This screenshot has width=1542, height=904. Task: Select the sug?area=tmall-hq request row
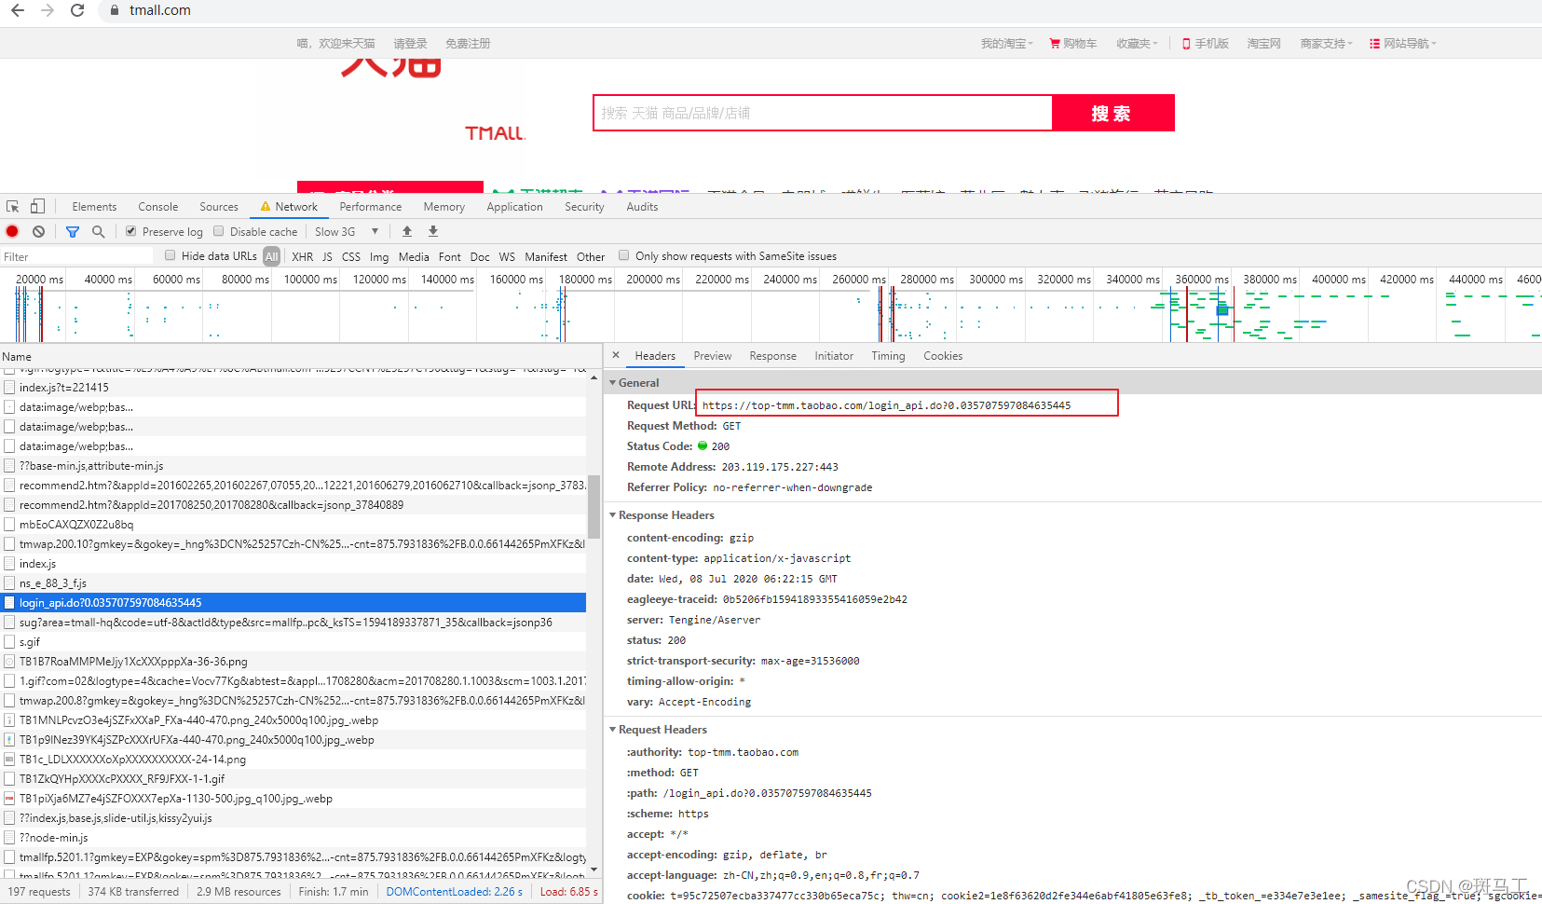(x=293, y=622)
